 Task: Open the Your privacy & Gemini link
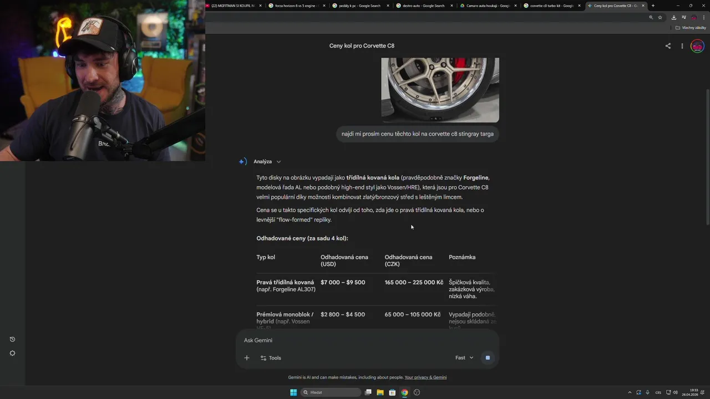pos(425,377)
